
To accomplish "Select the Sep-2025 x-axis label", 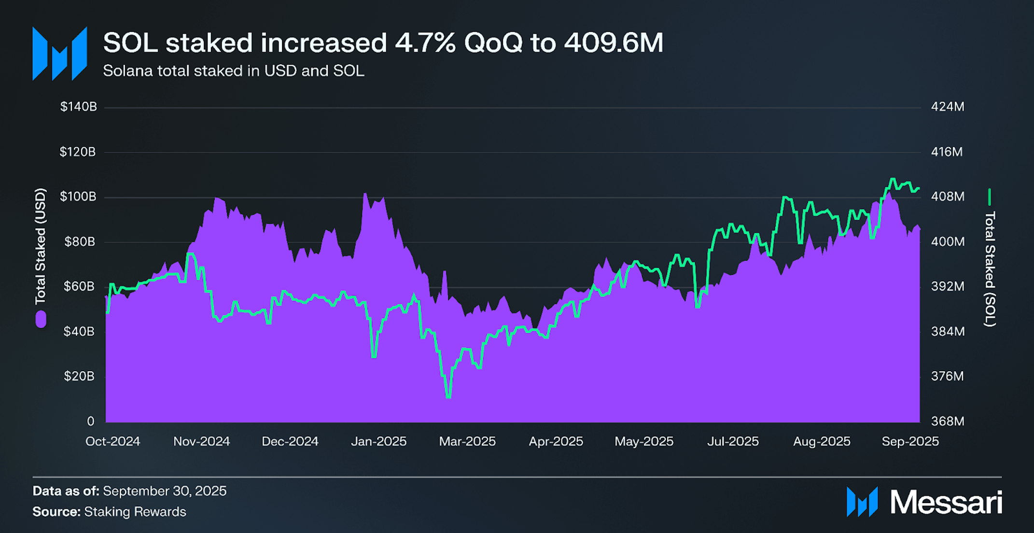I will point(910,441).
